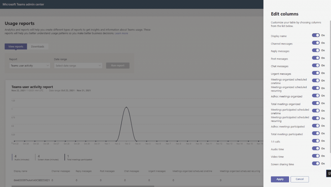The width and height of the screenshot is (331, 187).
Task: Open the Select date range dropdown
Action: [x=78, y=65]
